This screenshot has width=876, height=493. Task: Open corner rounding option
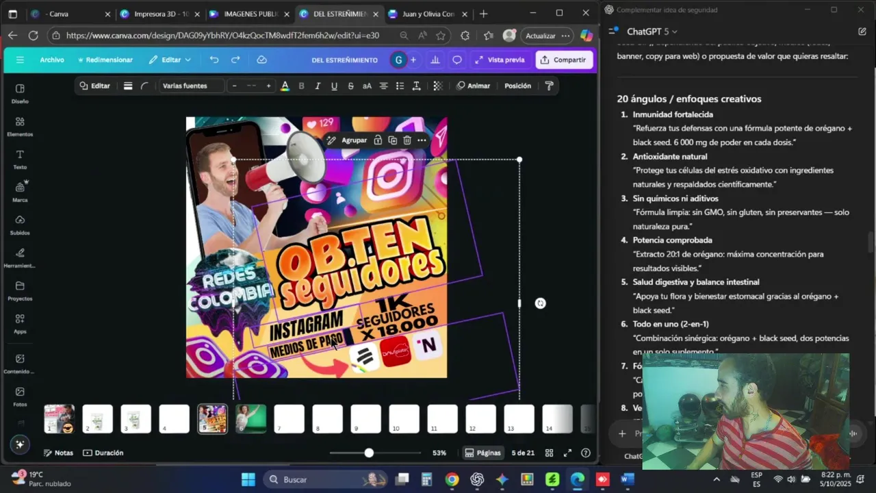coord(144,86)
